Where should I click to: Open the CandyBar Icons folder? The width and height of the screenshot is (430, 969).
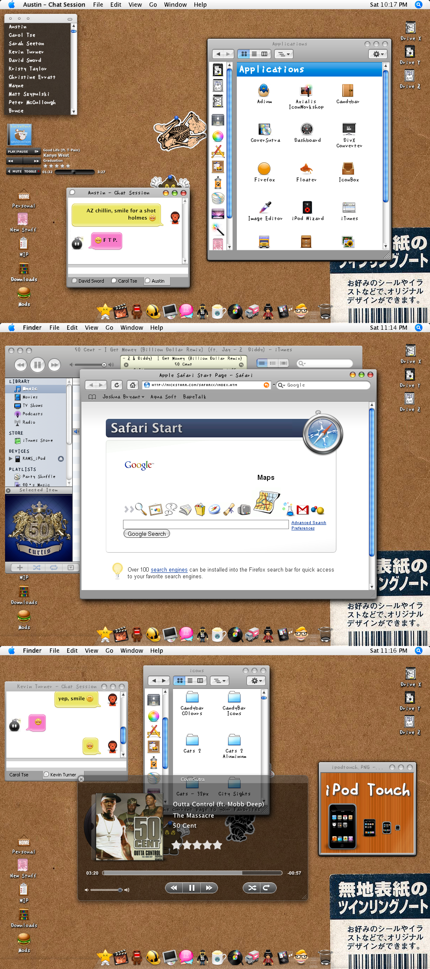point(234,696)
